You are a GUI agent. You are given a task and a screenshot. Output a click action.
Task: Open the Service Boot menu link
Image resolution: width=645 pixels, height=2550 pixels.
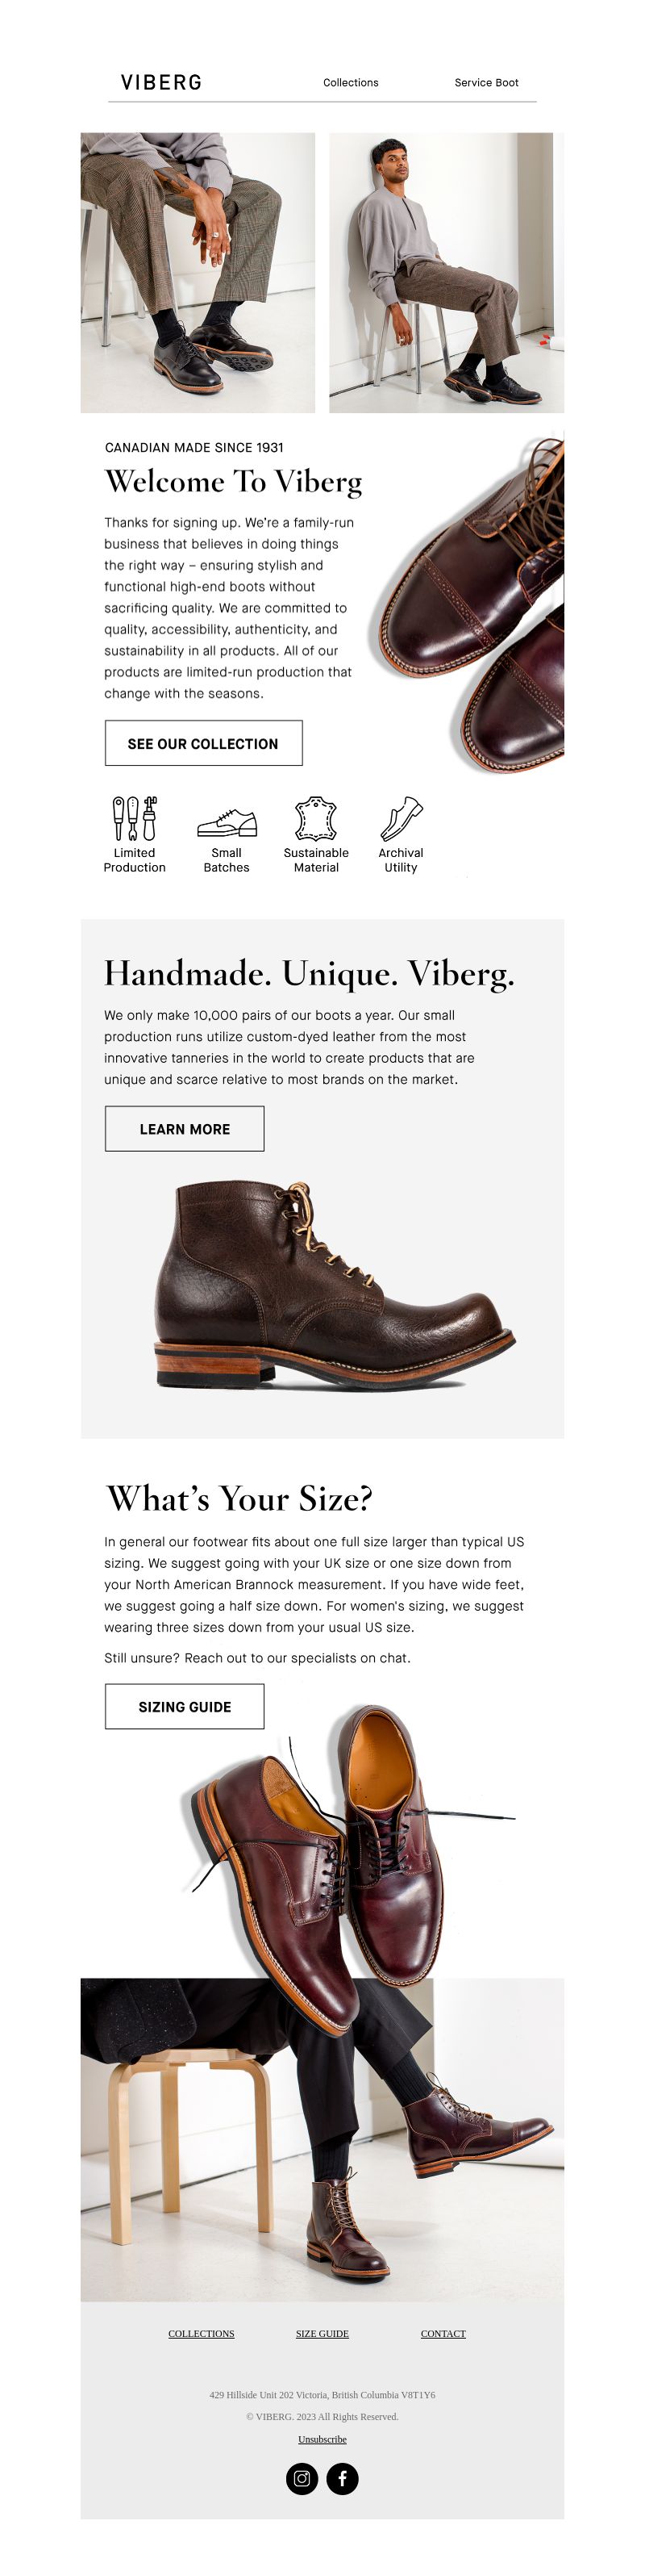coord(485,82)
